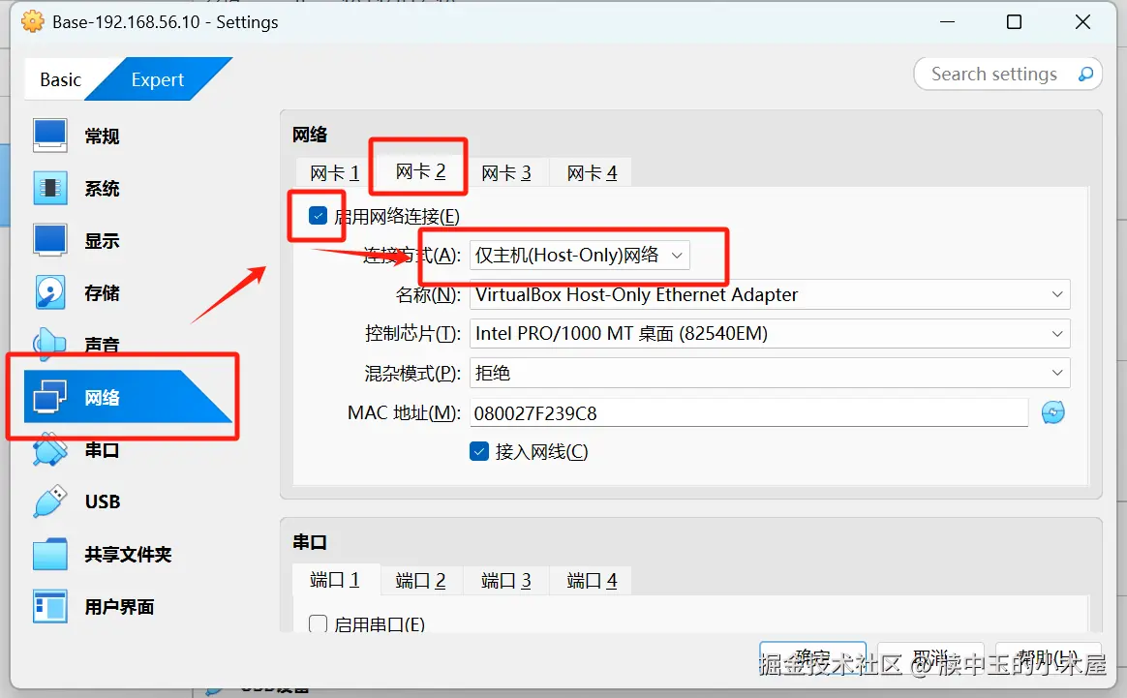Open the 声音 (Audio) settings section
Image resolution: width=1127 pixels, height=698 pixels.
(x=101, y=345)
